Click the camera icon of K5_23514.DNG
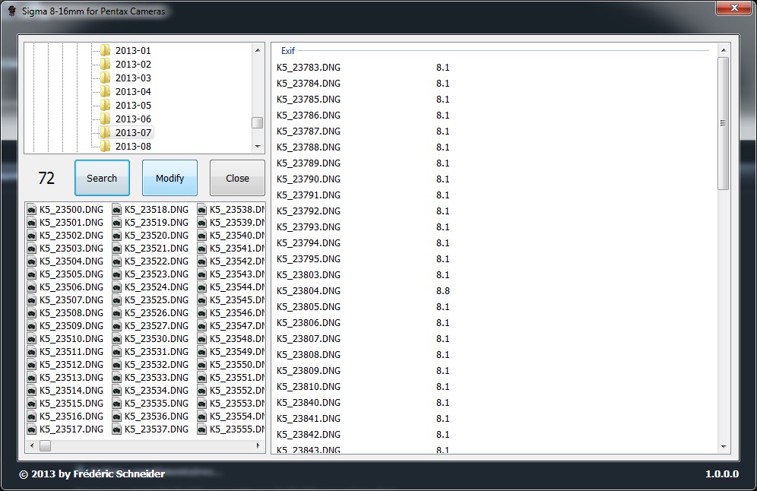Image resolution: width=757 pixels, height=491 pixels. pos(32,390)
